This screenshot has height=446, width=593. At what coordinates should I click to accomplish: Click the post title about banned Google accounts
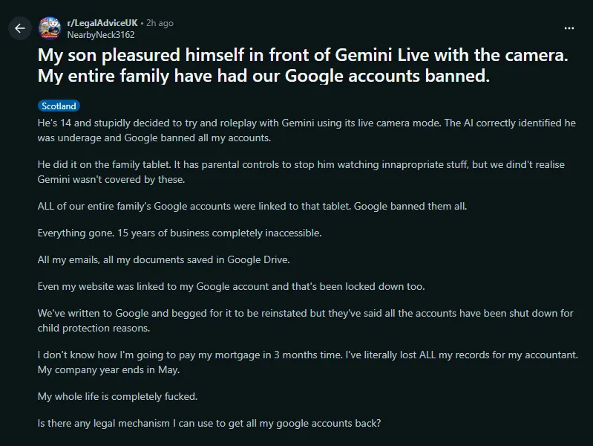tap(297, 65)
